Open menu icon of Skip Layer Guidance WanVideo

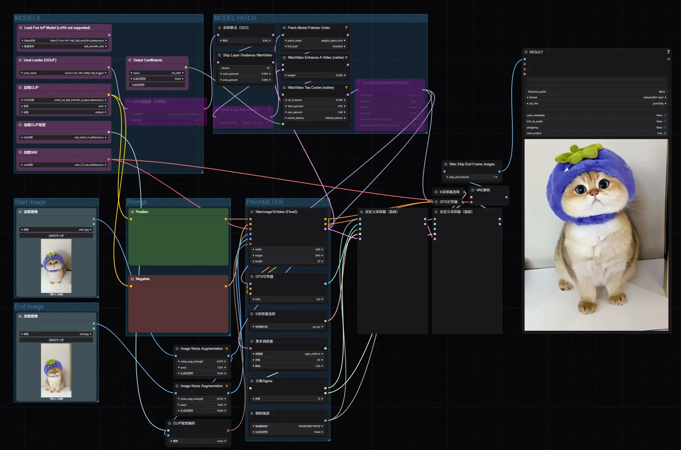point(219,55)
